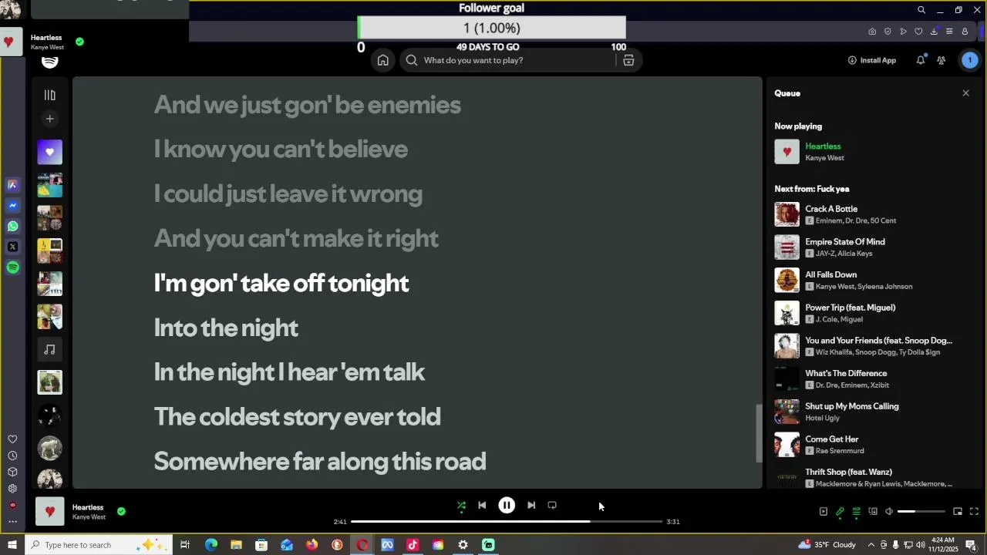
Task: Open the Rae Sremmurd artist link
Action: (840, 451)
